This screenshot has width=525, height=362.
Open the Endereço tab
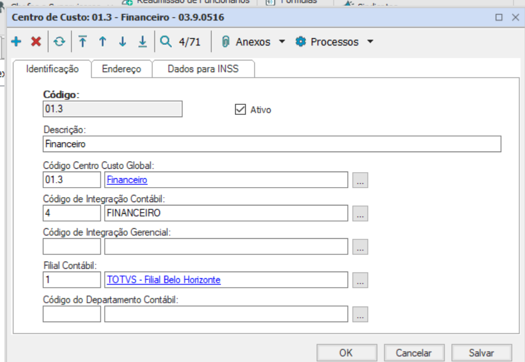pos(122,69)
